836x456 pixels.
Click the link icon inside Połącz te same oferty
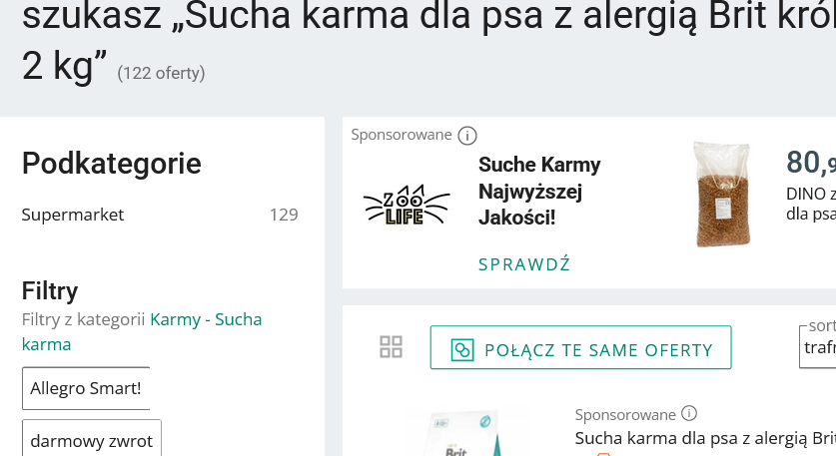(461, 349)
